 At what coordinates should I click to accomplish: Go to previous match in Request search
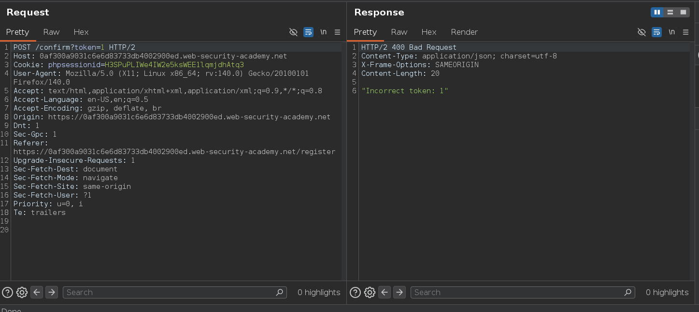37,292
